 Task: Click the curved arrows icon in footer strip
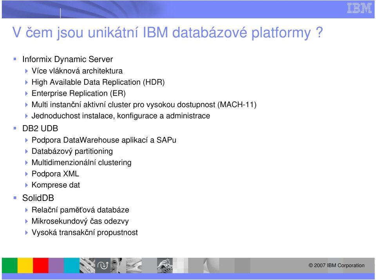(103, 266)
